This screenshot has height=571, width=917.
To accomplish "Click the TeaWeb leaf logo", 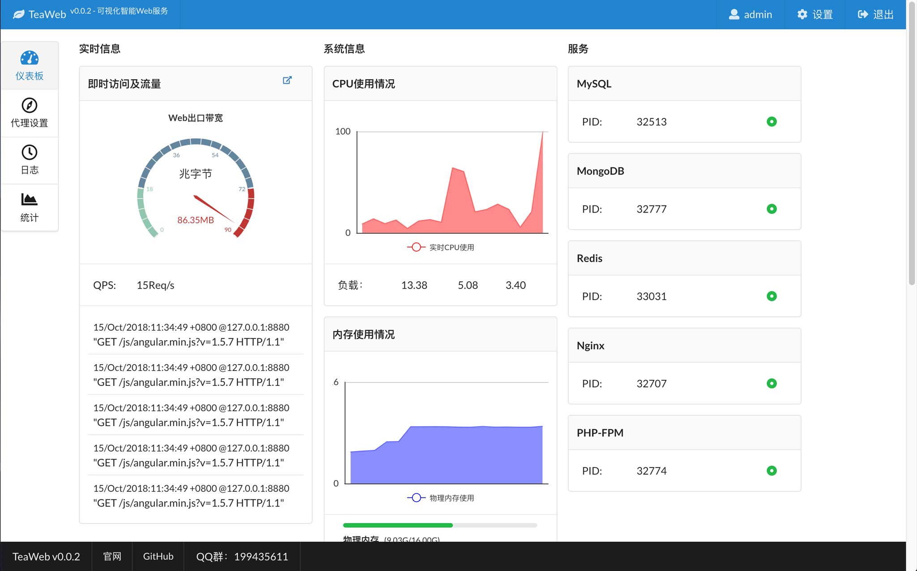I will [x=19, y=14].
